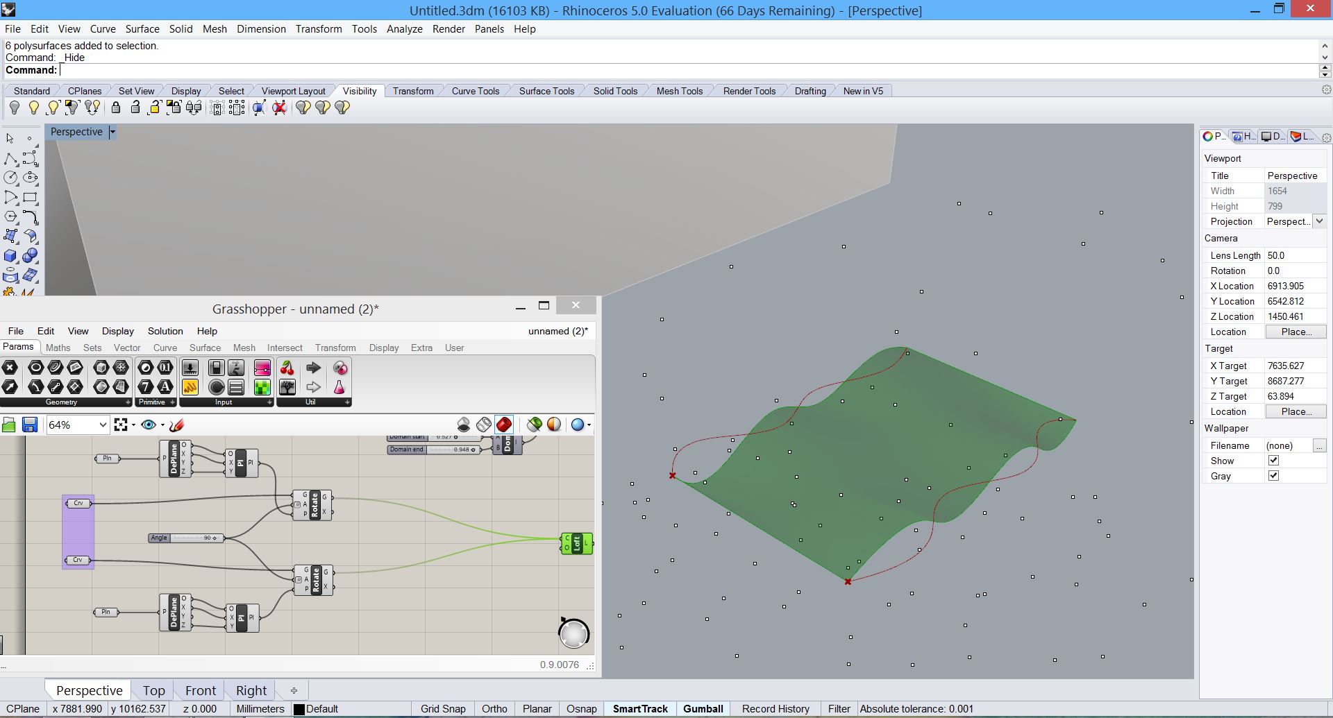Switch to the Top viewport tab

coord(153,690)
